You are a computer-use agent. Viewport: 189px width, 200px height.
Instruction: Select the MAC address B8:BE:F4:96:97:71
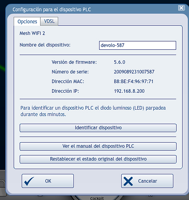click(134, 82)
